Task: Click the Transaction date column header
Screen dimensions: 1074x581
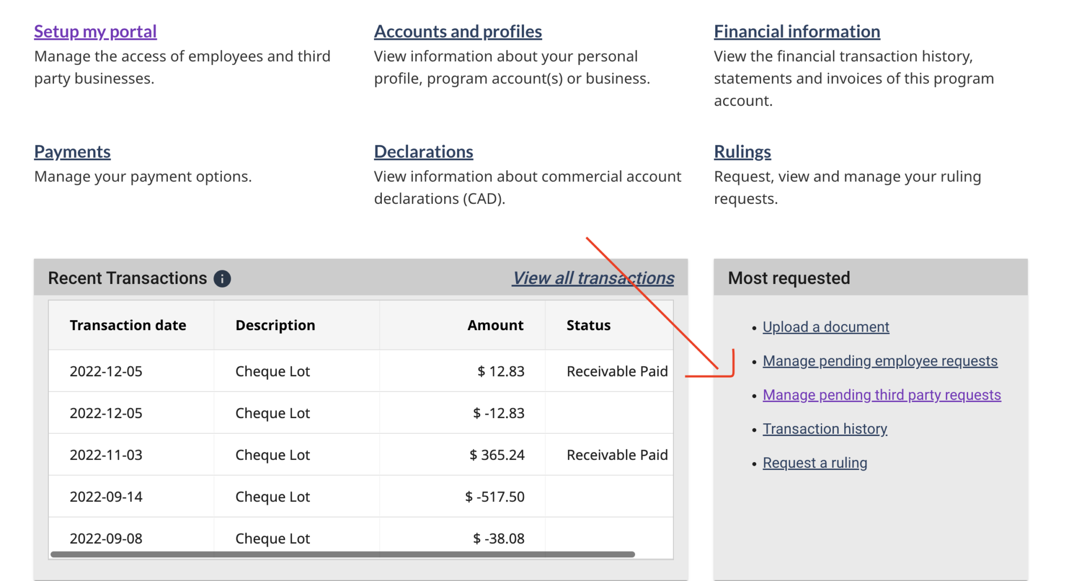Action: (x=127, y=325)
